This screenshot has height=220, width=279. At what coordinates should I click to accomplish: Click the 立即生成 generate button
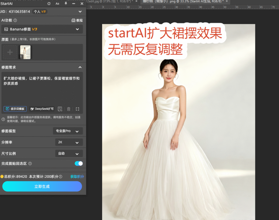pos(42,187)
